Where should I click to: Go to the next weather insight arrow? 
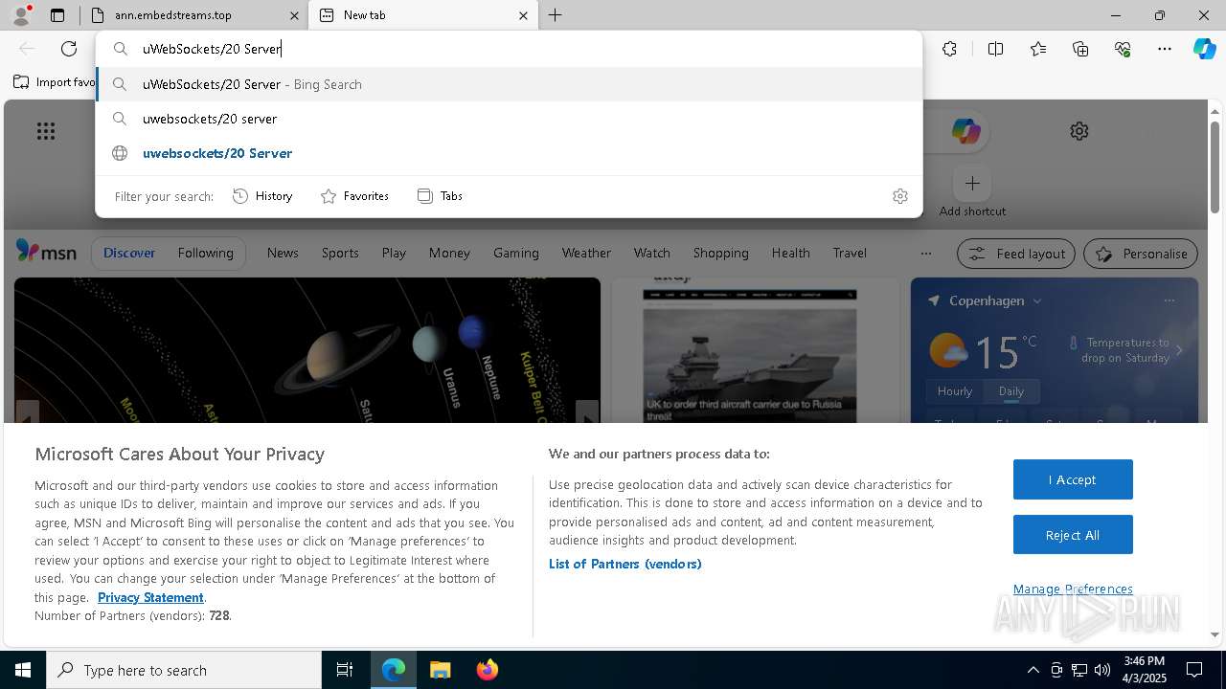click(1179, 350)
